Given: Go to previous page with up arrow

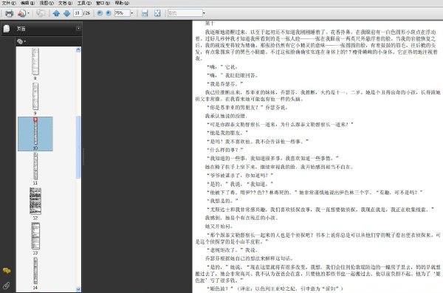Looking at the screenshot, I should click(56, 13).
